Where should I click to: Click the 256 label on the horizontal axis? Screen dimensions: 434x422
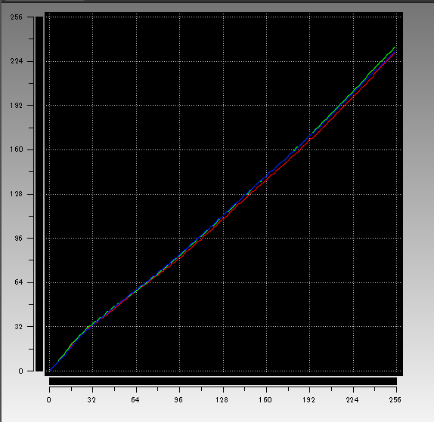click(x=395, y=400)
